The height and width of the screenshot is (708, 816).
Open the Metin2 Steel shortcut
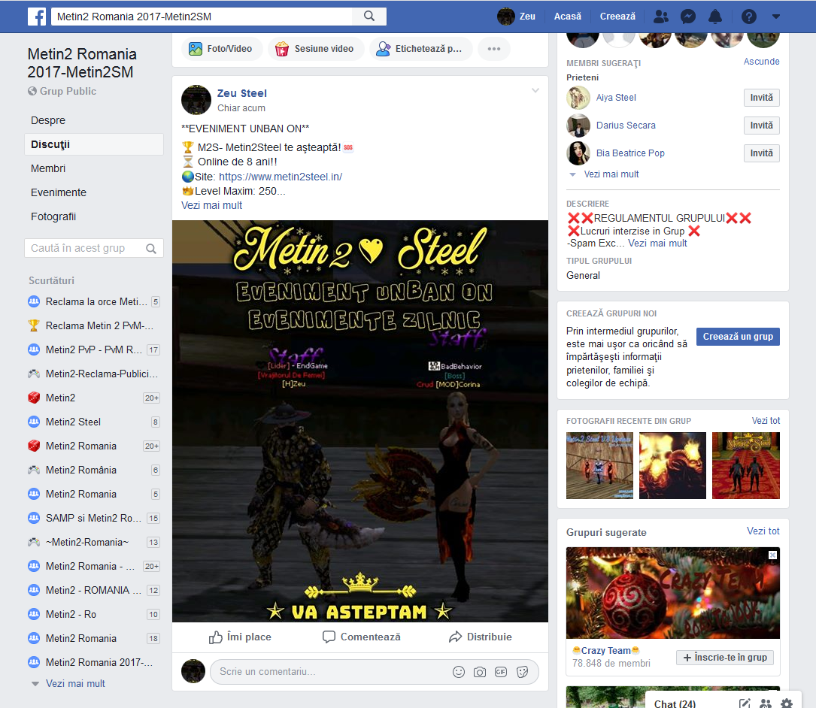pyautogui.click(x=94, y=422)
